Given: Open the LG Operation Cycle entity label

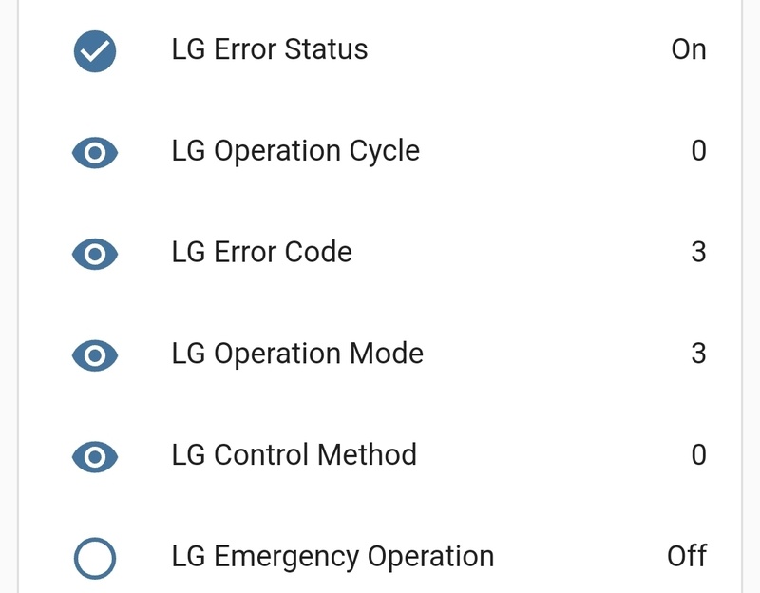Looking at the screenshot, I should [295, 151].
